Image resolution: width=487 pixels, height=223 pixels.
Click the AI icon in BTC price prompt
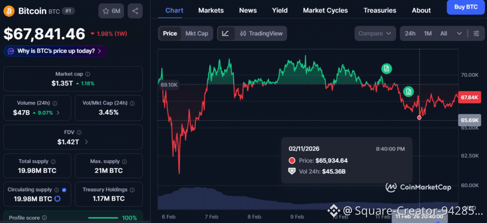point(11,51)
